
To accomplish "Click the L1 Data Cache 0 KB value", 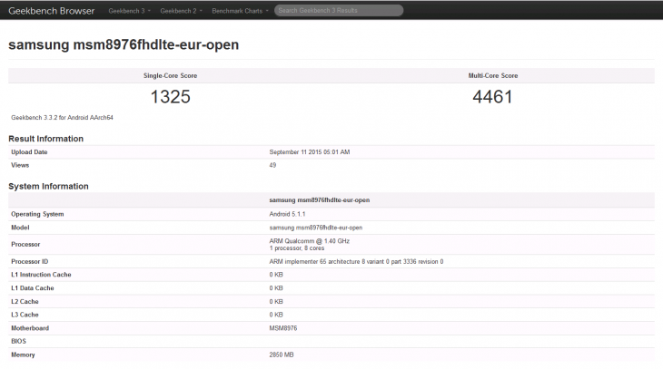I will [x=276, y=288].
